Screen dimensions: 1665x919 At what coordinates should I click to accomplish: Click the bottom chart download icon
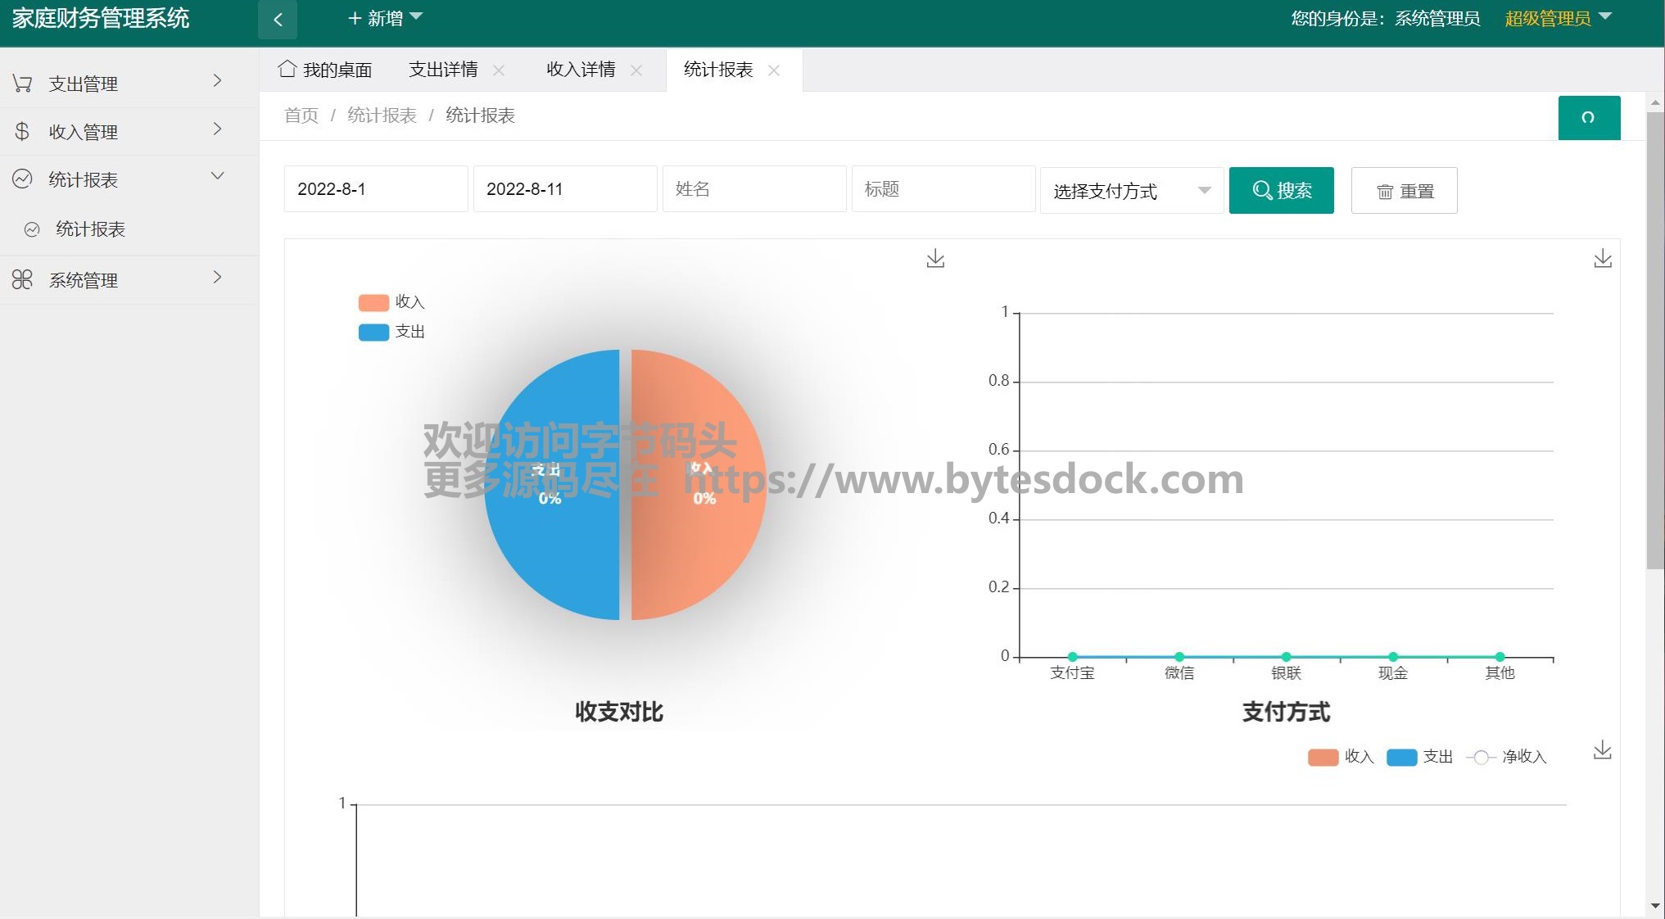(x=1602, y=750)
